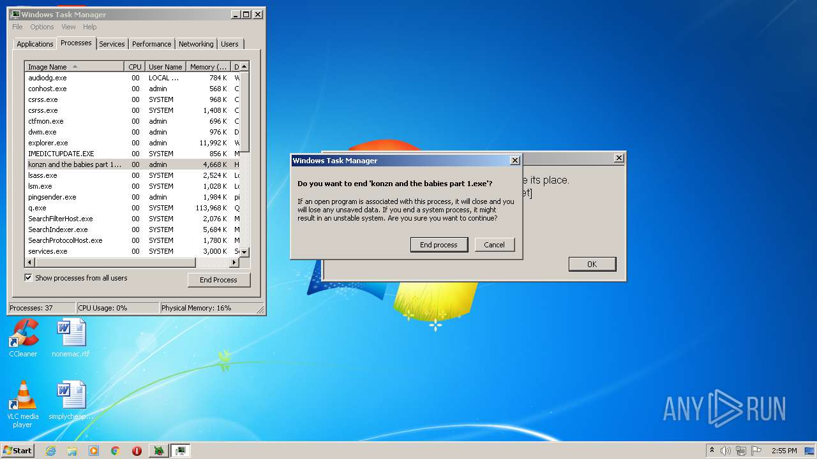The width and height of the screenshot is (817, 459).
Task: Select explorer.exe process row
Action: tap(132, 143)
